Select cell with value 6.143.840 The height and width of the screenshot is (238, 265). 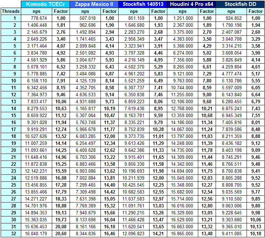pyautogui.click(x=231, y=95)
